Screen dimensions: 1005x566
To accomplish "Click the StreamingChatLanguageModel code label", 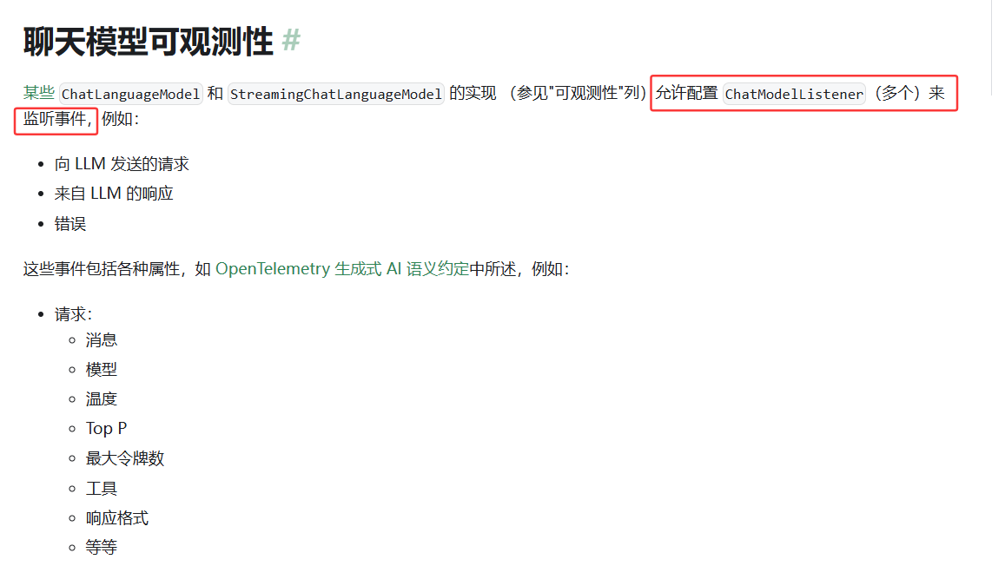I will point(336,94).
